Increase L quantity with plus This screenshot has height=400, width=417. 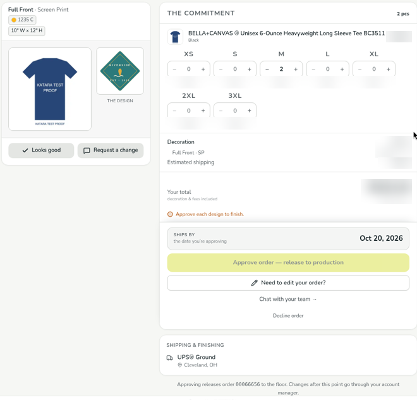coord(342,69)
